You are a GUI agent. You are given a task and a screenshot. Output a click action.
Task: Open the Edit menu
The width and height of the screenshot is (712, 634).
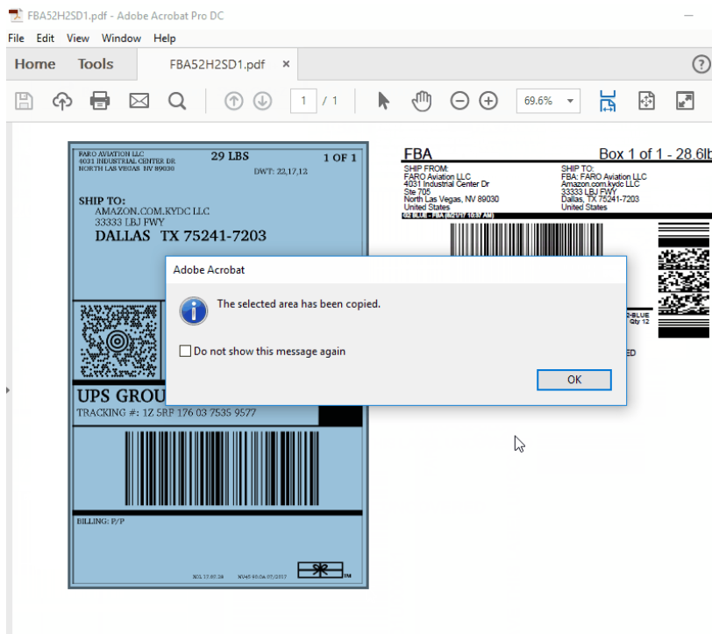pyautogui.click(x=45, y=39)
